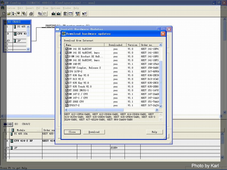Click the back navigation arrow above module table
227x170 pixels.
[x=5, y=124]
